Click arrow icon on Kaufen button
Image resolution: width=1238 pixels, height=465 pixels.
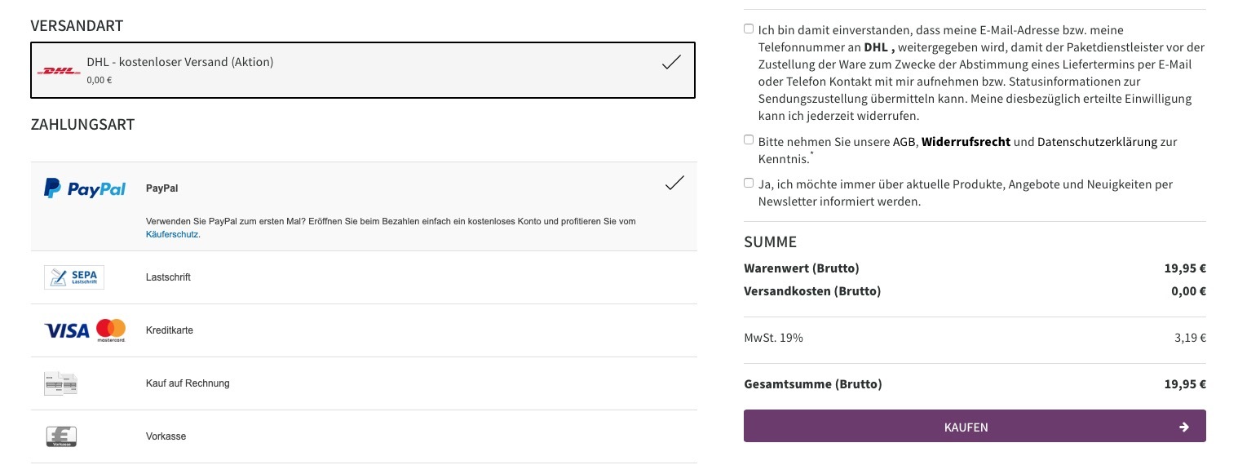[1184, 427]
